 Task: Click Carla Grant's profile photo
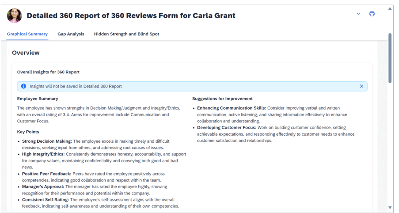tap(14, 15)
